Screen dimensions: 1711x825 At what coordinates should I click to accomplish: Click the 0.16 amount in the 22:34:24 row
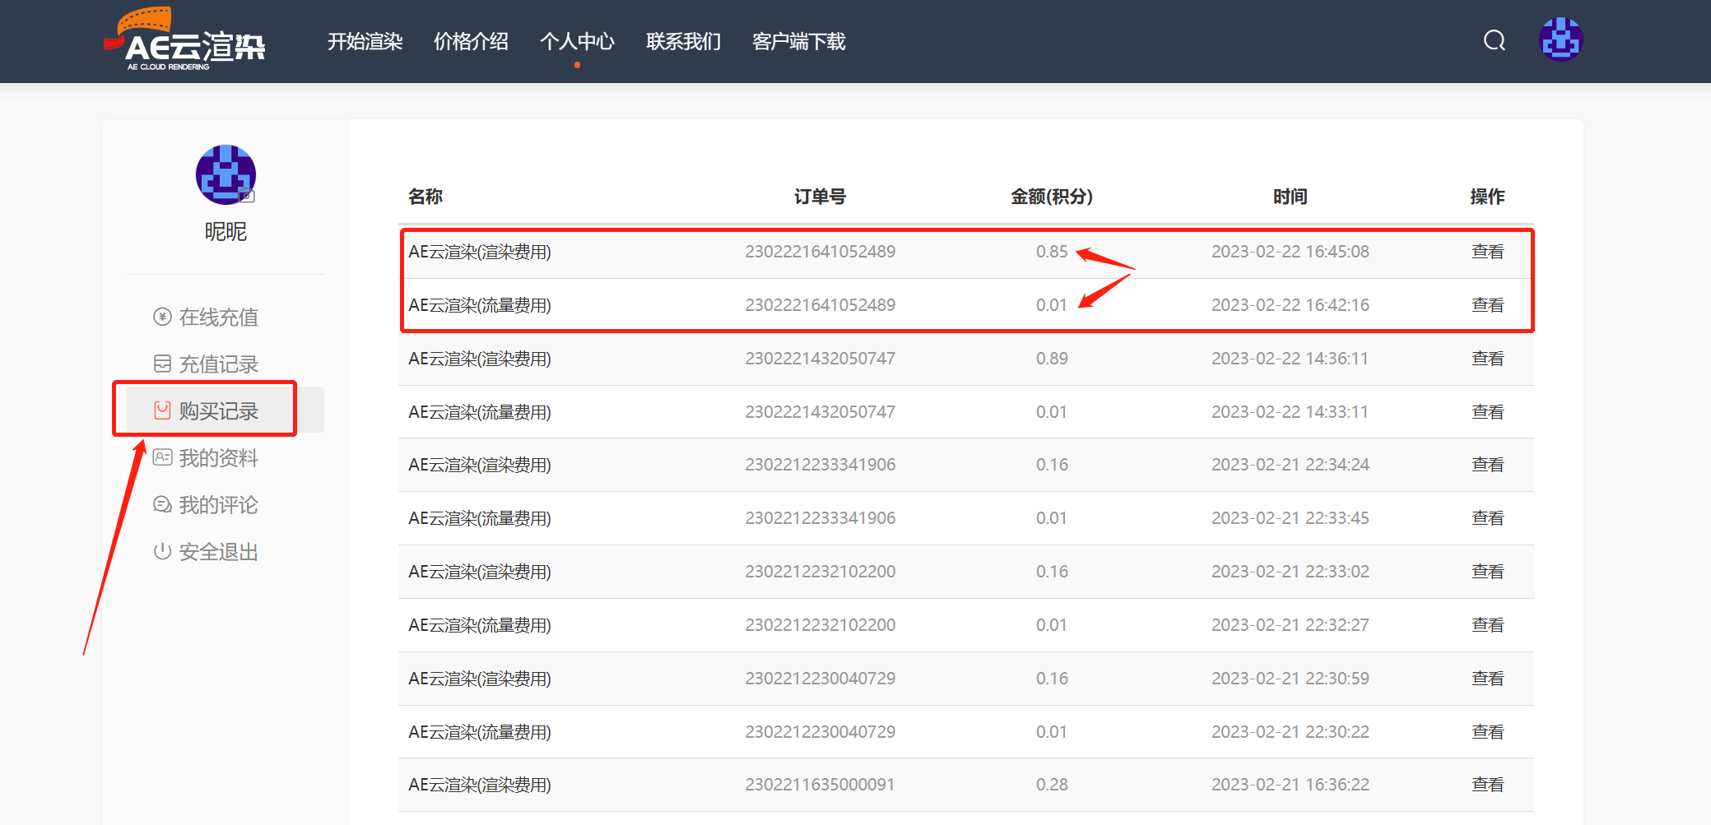click(x=1052, y=465)
